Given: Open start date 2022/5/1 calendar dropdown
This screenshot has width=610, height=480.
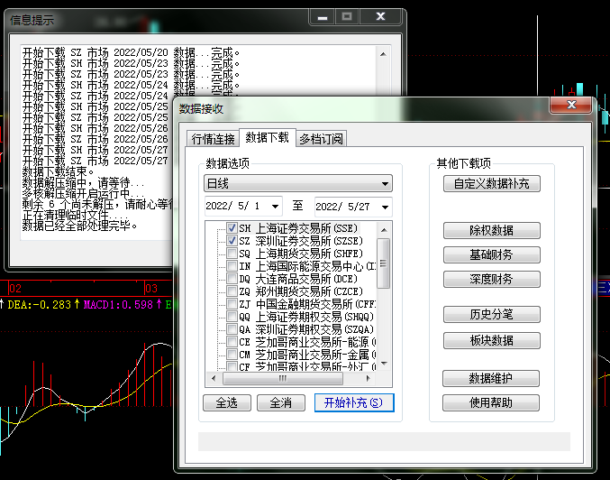Looking at the screenshot, I should pyautogui.click(x=275, y=207).
